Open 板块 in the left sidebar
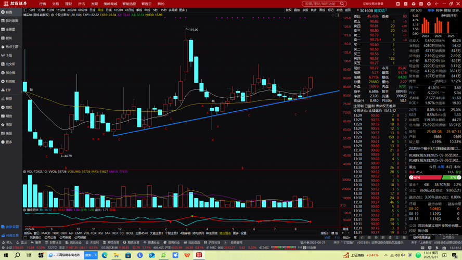 click(x=7, y=38)
